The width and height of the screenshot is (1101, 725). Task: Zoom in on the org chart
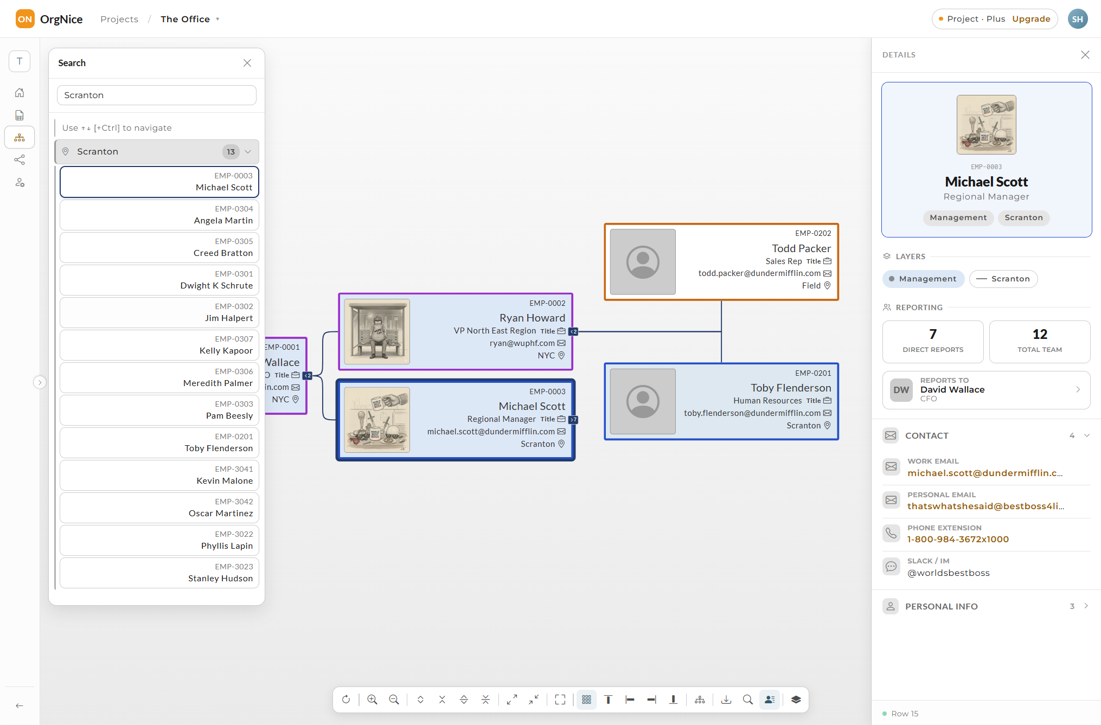point(372,700)
